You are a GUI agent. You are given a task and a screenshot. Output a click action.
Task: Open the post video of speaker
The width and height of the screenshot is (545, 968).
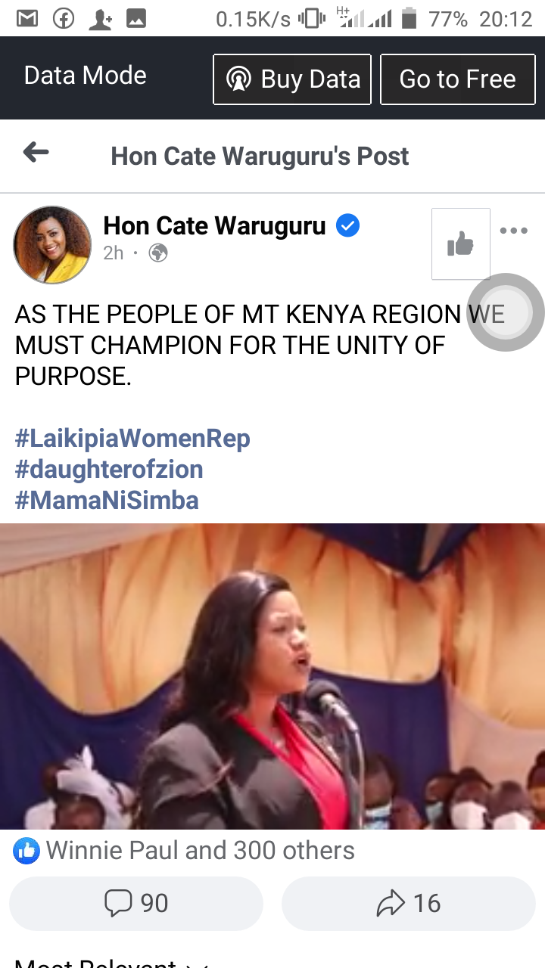[x=272, y=676]
